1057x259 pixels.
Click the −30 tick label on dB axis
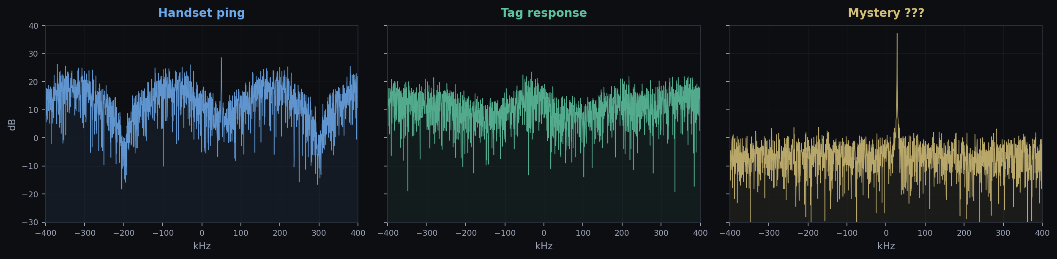tap(30, 223)
